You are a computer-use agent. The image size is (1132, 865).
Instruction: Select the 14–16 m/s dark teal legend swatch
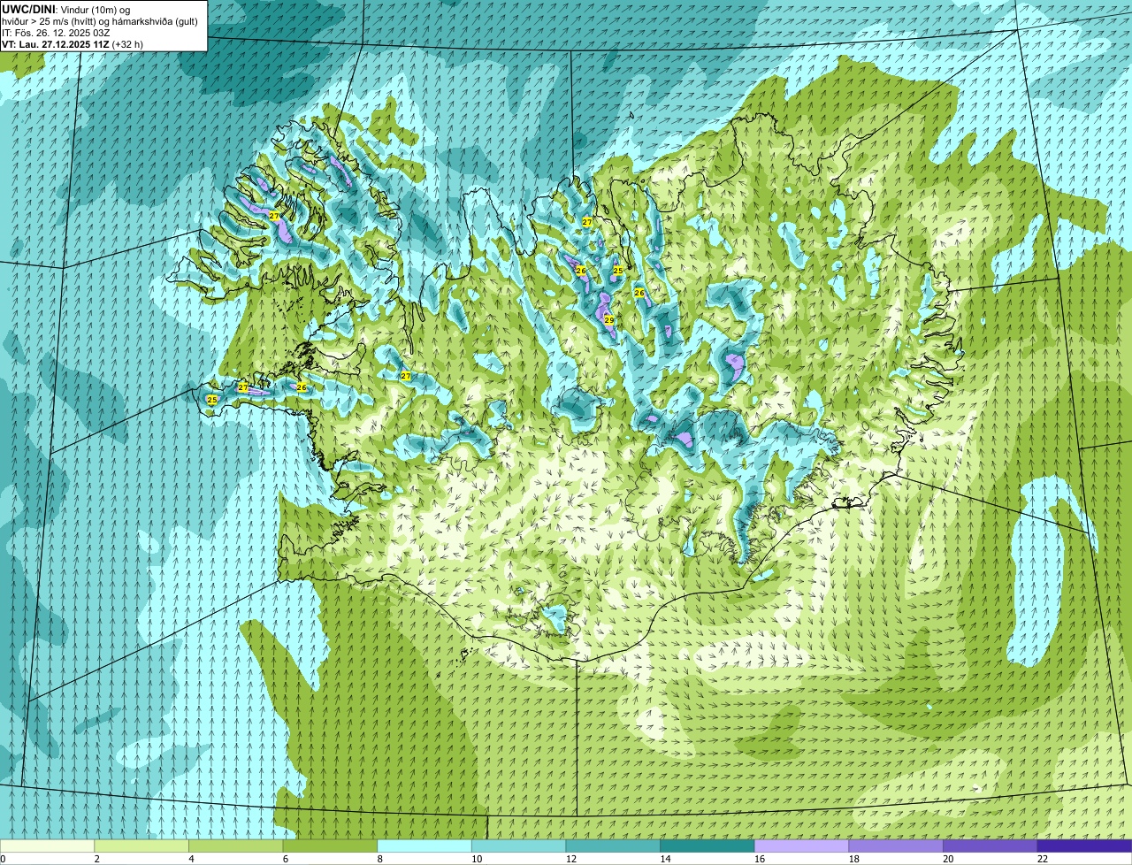click(707, 846)
